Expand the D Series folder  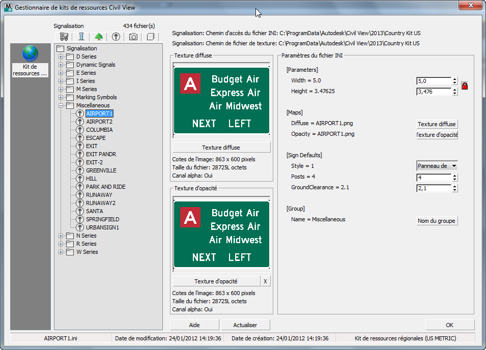(x=61, y=56)
